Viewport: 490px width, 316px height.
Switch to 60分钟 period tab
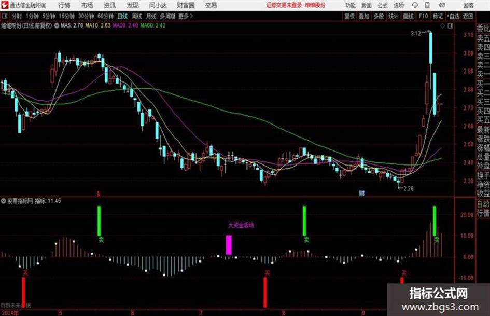tap(105, 16)
